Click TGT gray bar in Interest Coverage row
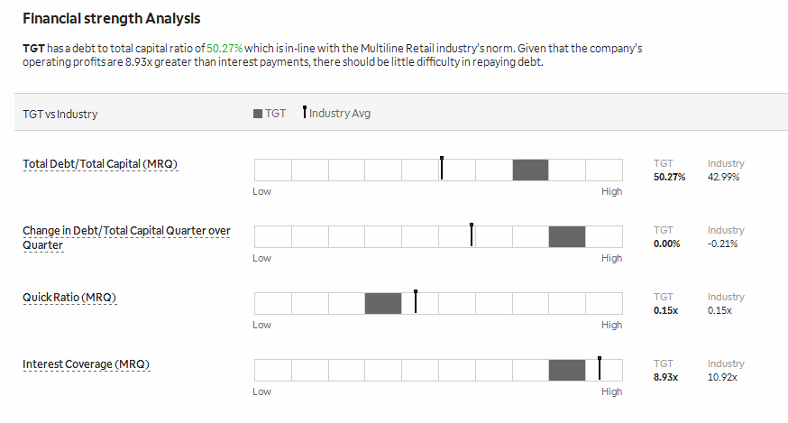Screen dimensions: 788x423 [567, 370]
